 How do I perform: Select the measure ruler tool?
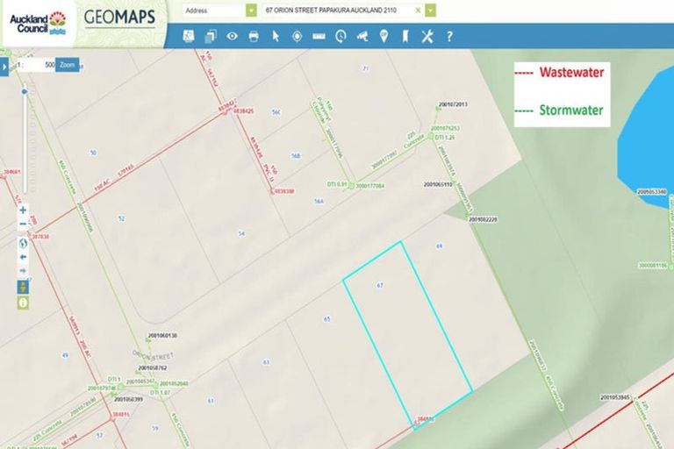(319, 36)
